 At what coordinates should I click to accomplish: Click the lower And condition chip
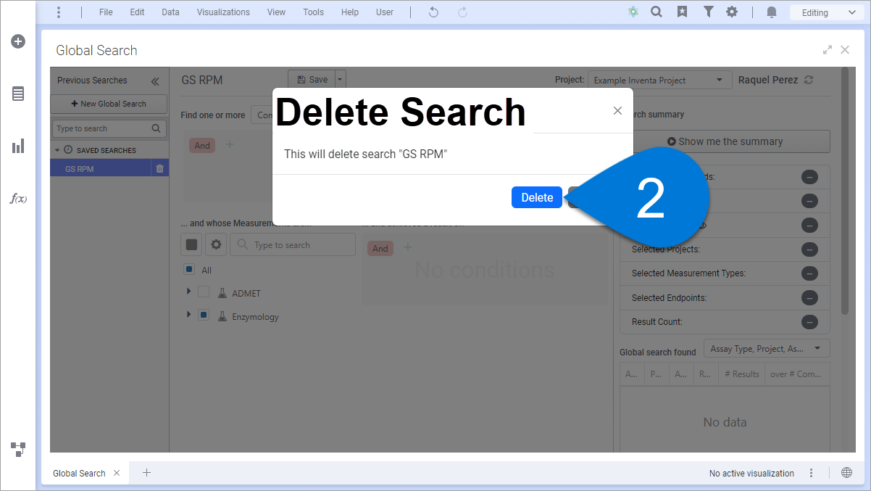380,248
